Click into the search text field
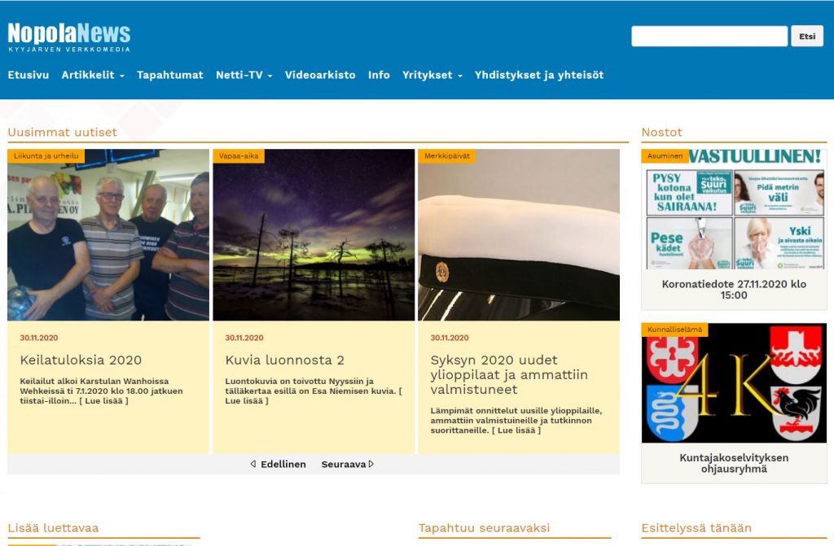834x546 pixels. pyautogui.click(x=709, y=37)
